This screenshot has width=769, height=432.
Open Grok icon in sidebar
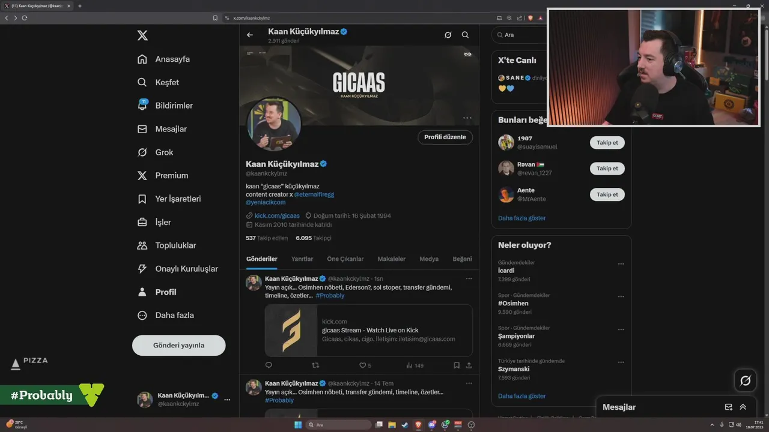pyautogui.click(x=142, y=152)
